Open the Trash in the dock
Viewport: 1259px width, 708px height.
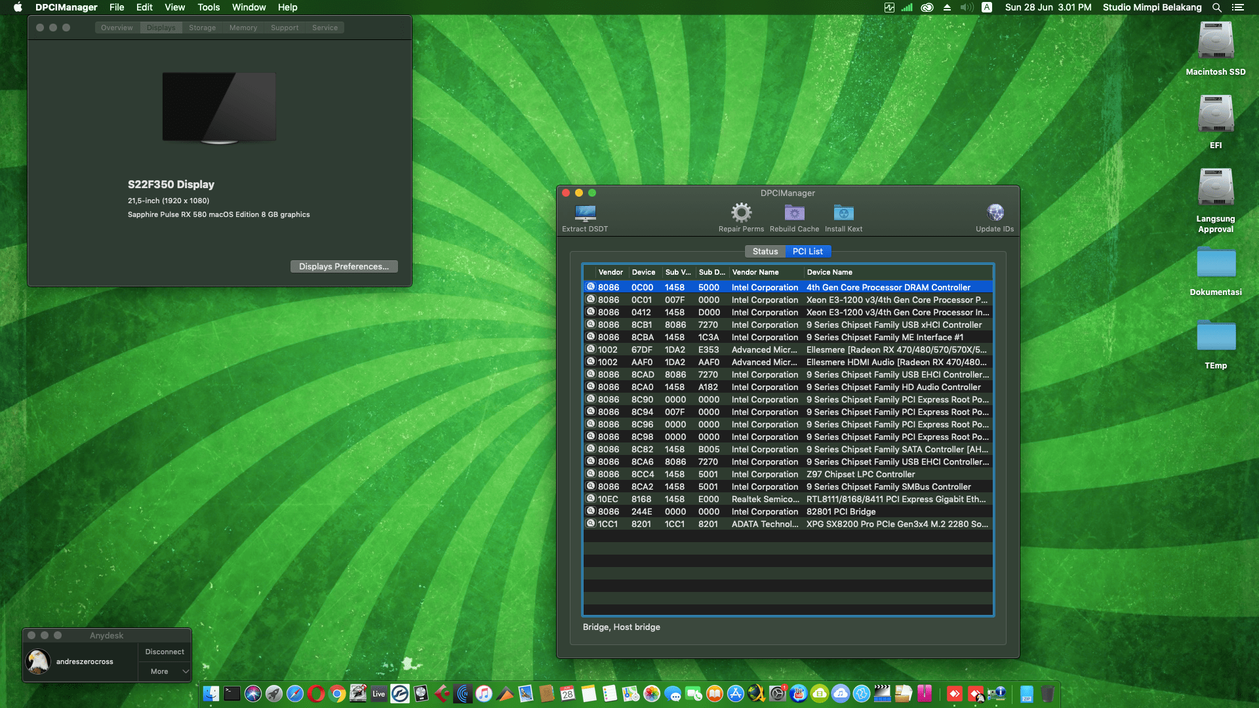click(1048, 694)
